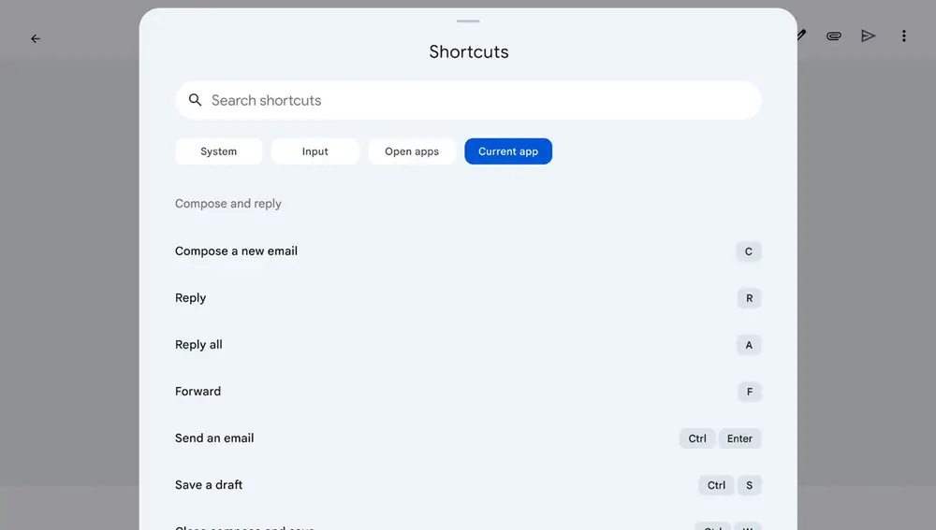Screen dimensions: 936x530
Task: Click the Compose a new email shortcut
Action: click(236, 251)
